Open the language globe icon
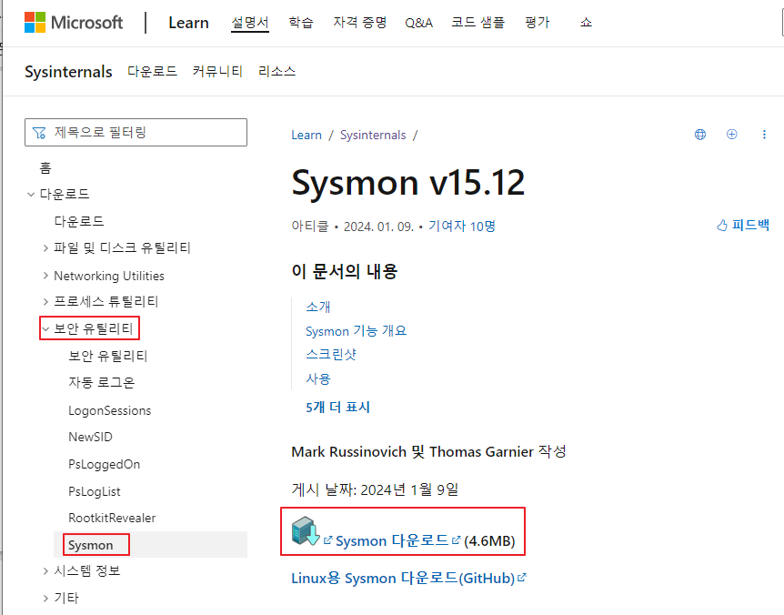784x615 pixels. click(x=700, y=134)
